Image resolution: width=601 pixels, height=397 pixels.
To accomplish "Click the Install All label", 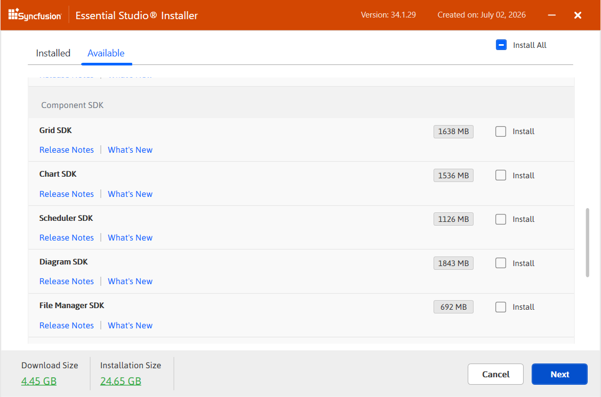I will (x=530, y=45).
